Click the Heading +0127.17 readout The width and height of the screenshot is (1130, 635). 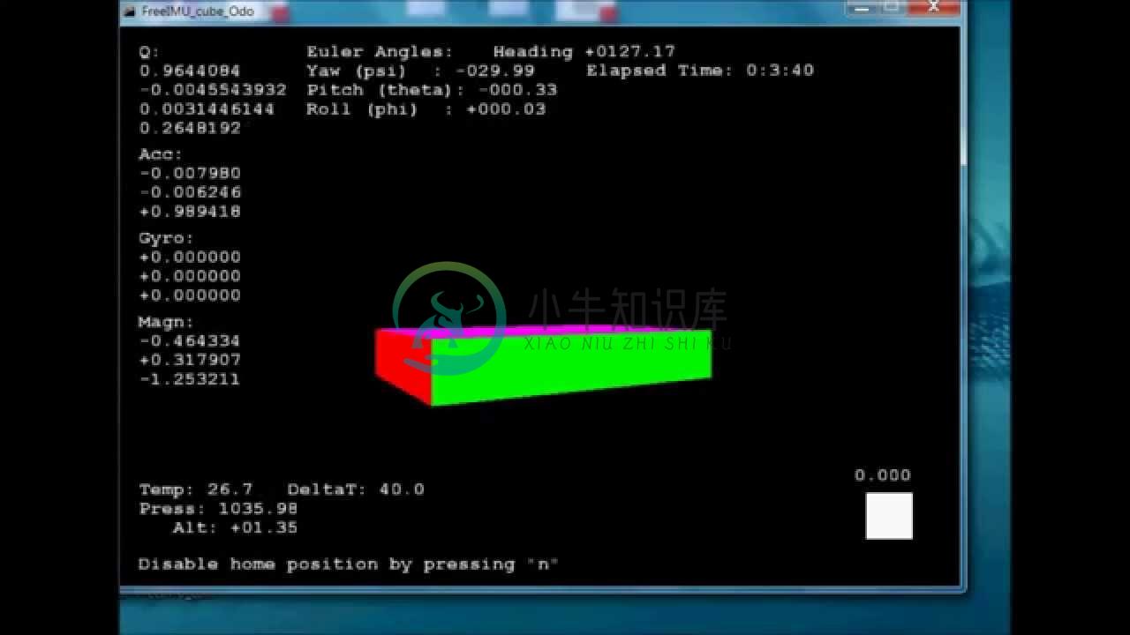point(584,52)
